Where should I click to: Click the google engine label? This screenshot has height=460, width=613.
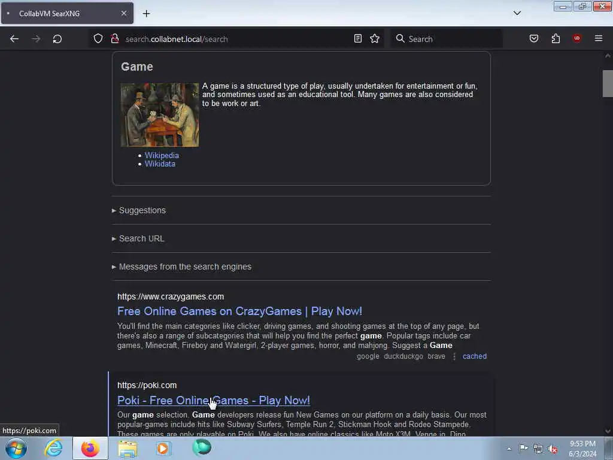coord(368,356)
